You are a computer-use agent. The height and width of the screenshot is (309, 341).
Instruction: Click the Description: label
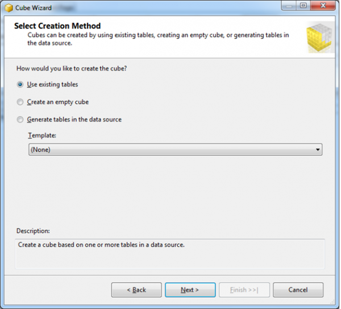tap(33, 231)
